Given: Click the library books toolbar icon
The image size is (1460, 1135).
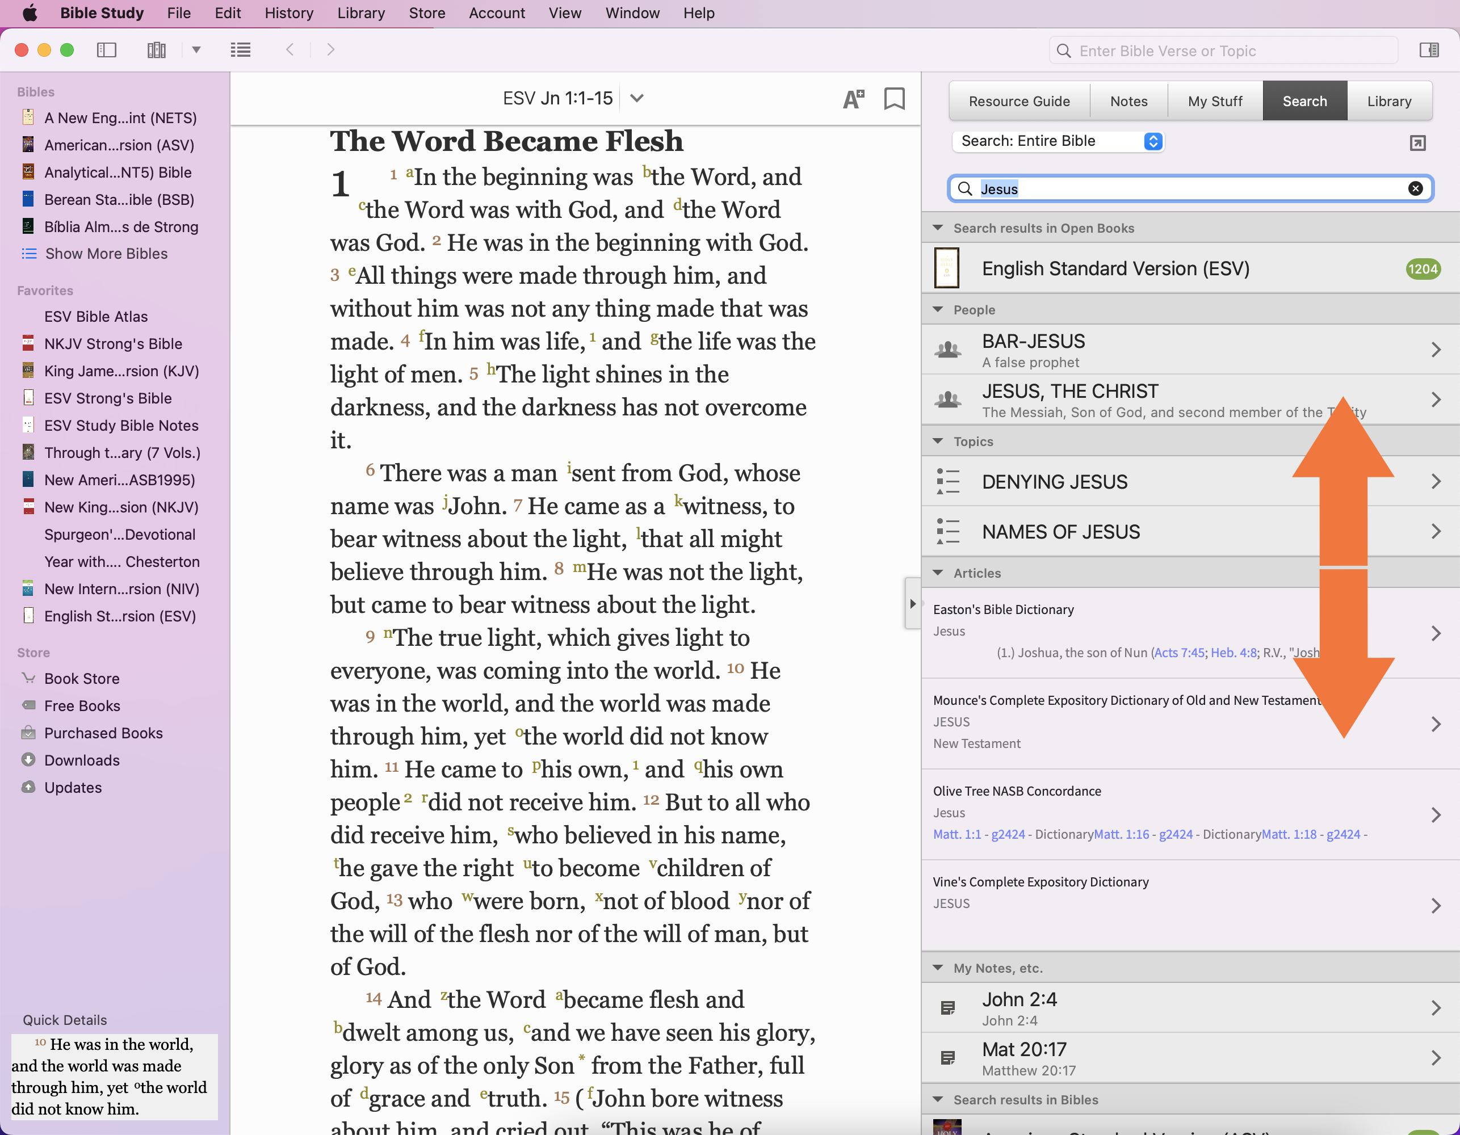Looking at the screenshot, I should click(157, 50).
